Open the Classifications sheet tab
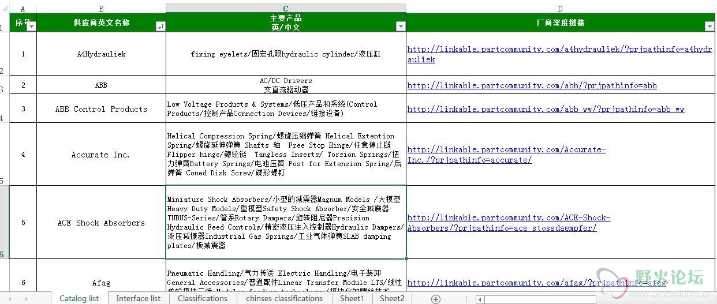This screenshot has height=304, width=717. 203,299
